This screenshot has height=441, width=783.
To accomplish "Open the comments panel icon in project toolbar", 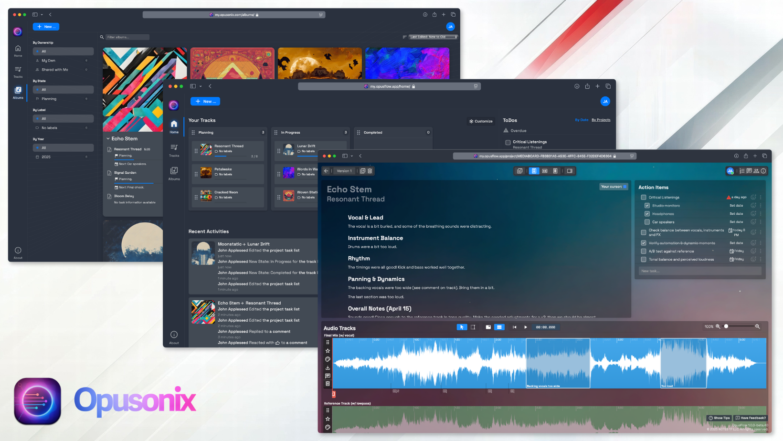I will [x=749, y=171].
